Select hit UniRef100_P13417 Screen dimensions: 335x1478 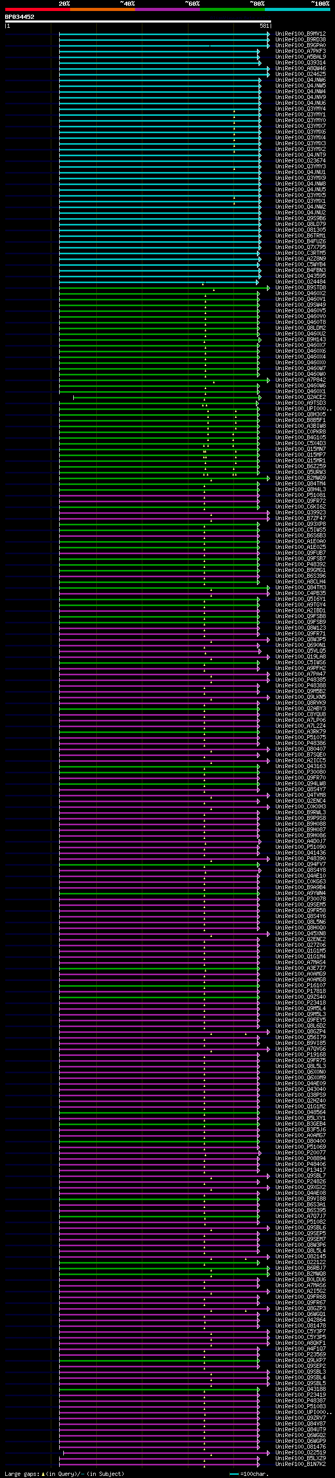[x=300, y=1170]
